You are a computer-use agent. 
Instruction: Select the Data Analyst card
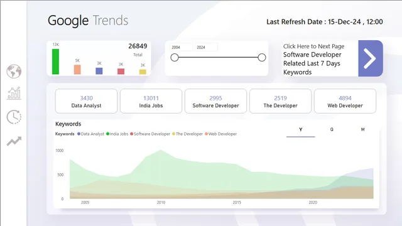pyautogui.click(x=87, y=101)
